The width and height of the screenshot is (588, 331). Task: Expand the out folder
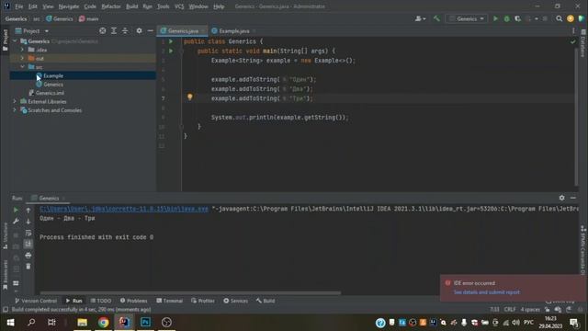click(22, 58)
